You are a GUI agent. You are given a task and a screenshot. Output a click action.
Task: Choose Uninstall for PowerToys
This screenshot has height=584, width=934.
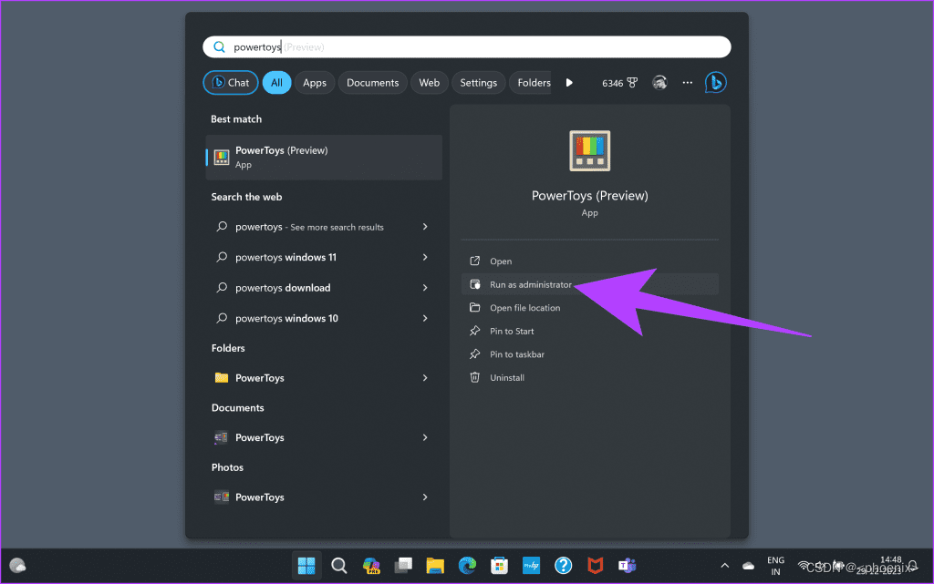click(590, 377)
